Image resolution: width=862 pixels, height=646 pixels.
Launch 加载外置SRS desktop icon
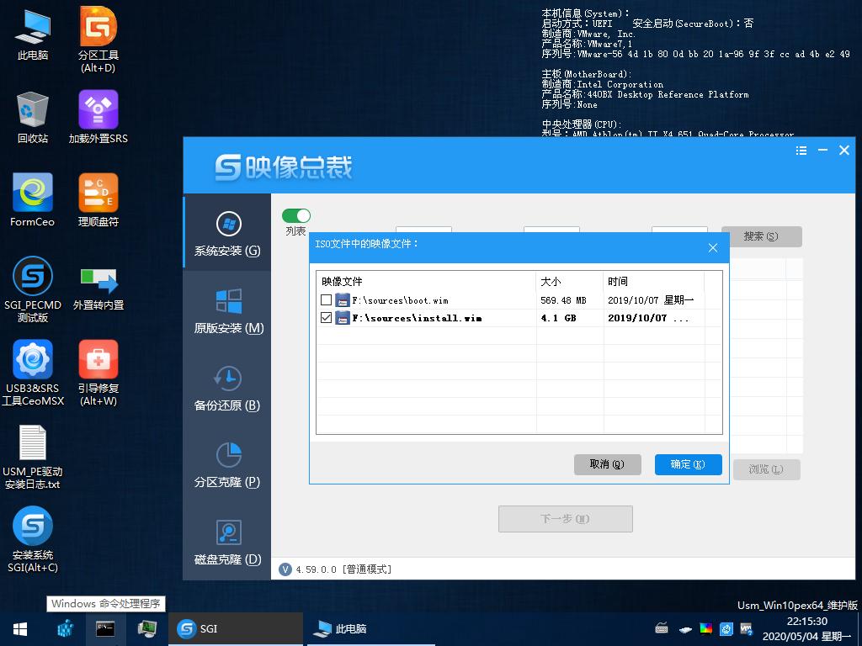click(x=98, y=118)
